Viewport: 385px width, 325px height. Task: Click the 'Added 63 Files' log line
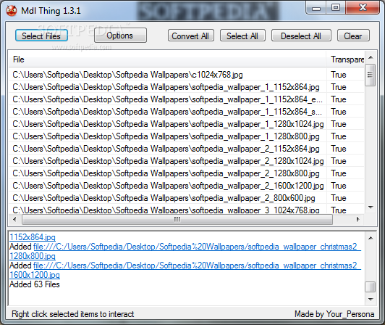[35, 284]
